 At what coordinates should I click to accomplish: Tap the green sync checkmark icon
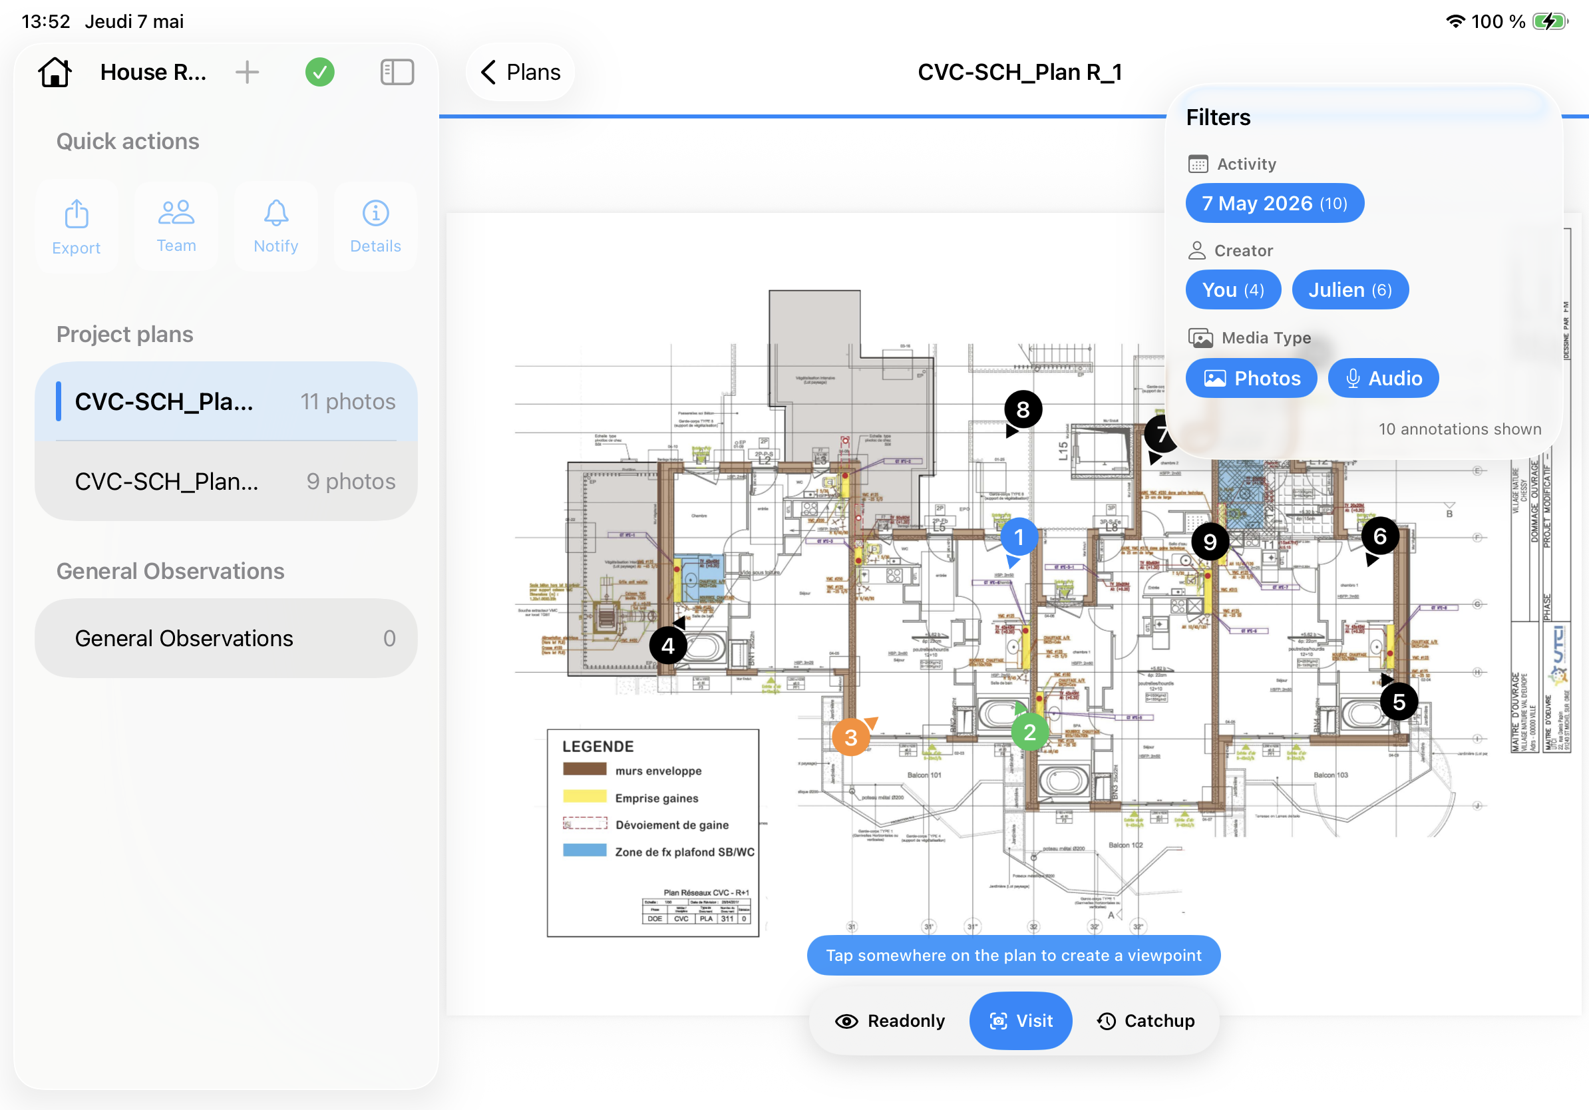click(x=320, y=72)
